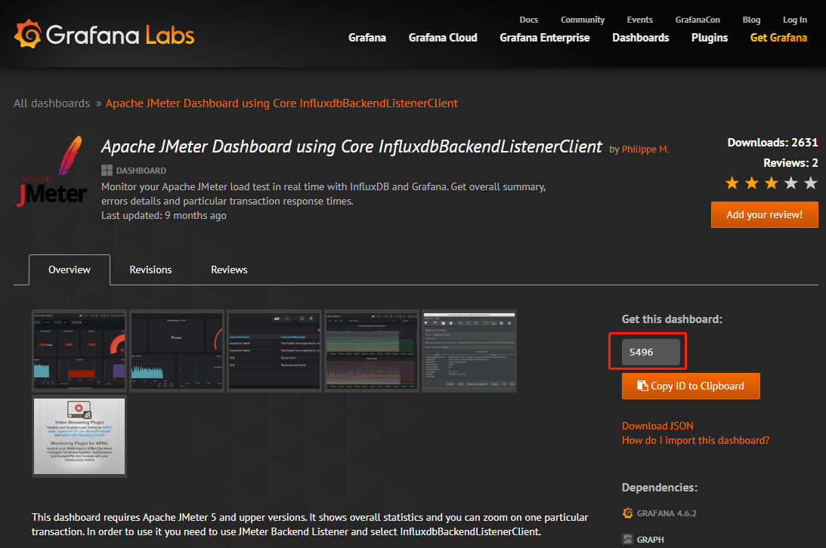826x548 pixels.
Task: Open the JMeter Backend Listener thumbnail
Action: [469, 351]
